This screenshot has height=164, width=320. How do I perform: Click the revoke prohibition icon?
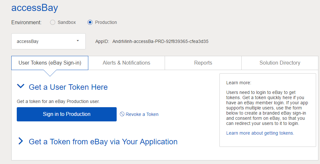pos(122,114)
